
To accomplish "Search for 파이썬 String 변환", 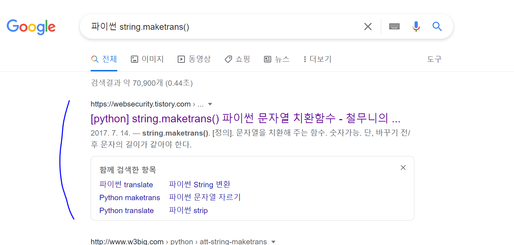I will pyautogui.click(x=200, y=185).
